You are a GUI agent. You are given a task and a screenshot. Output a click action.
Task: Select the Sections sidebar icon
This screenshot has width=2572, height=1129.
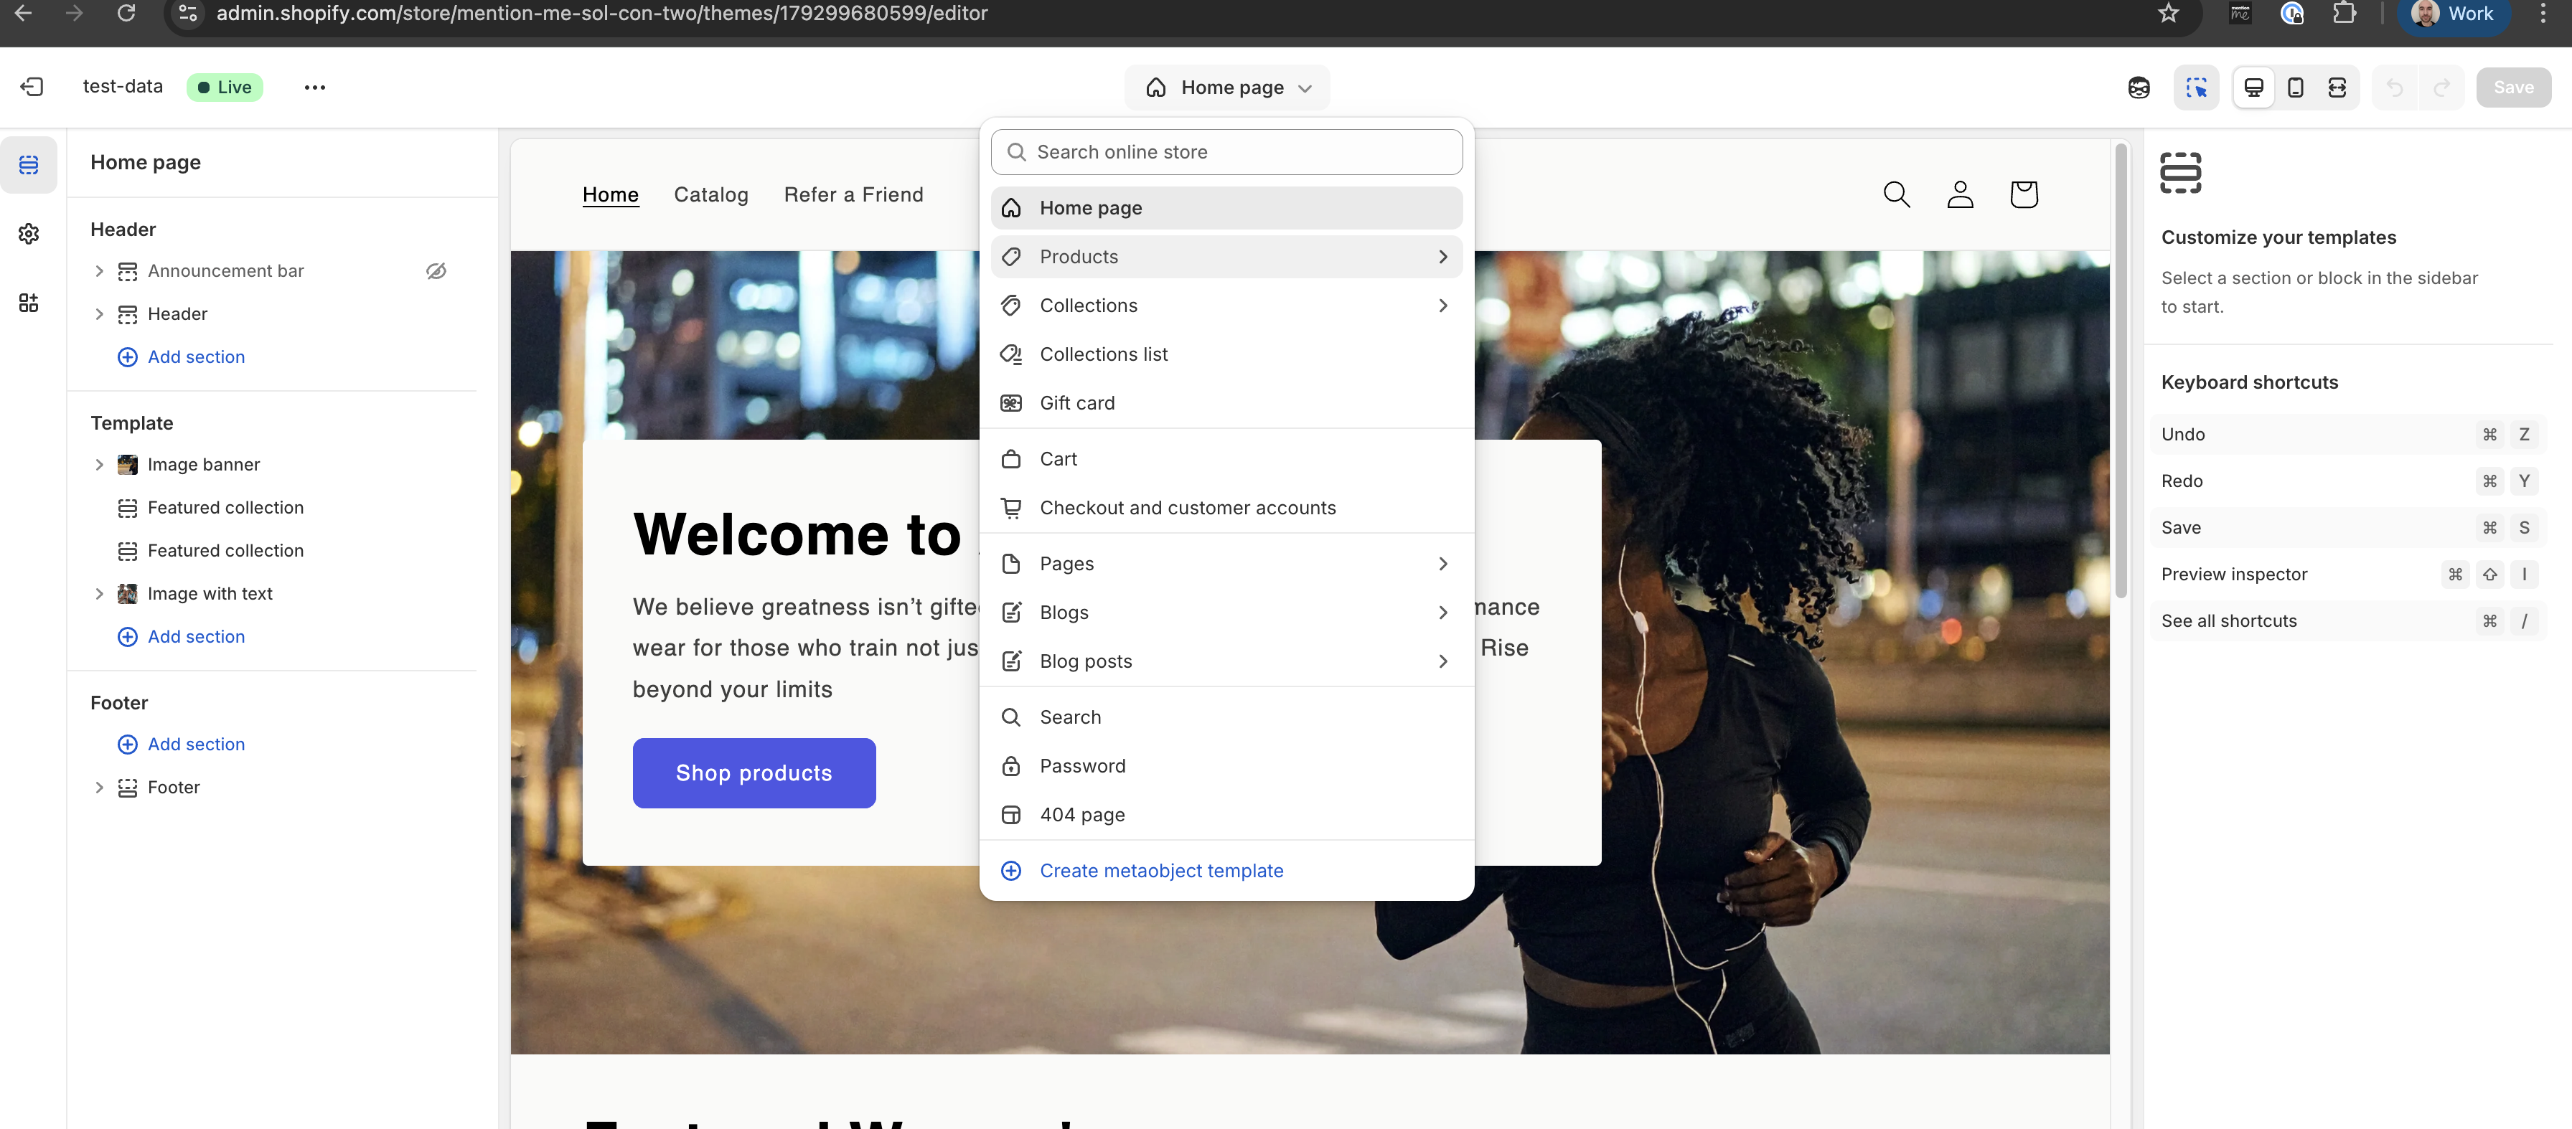coord(29,165)
